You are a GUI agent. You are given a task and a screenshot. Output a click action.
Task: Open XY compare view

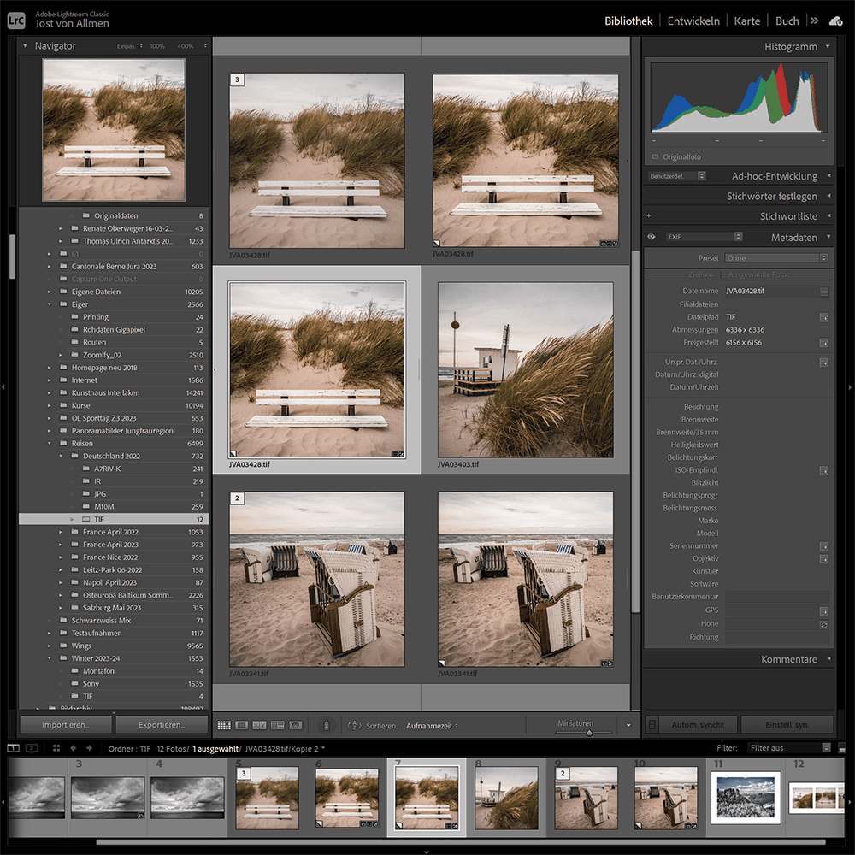point(260,725)
